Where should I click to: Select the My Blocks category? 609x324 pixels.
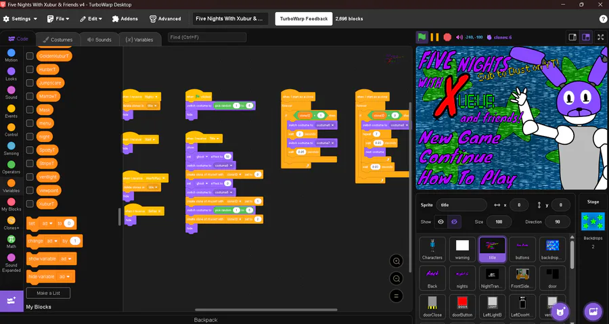12,204
